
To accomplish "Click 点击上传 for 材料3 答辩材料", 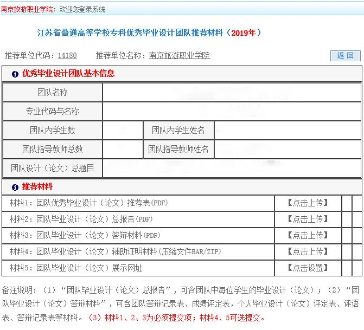I will (308, 235).
